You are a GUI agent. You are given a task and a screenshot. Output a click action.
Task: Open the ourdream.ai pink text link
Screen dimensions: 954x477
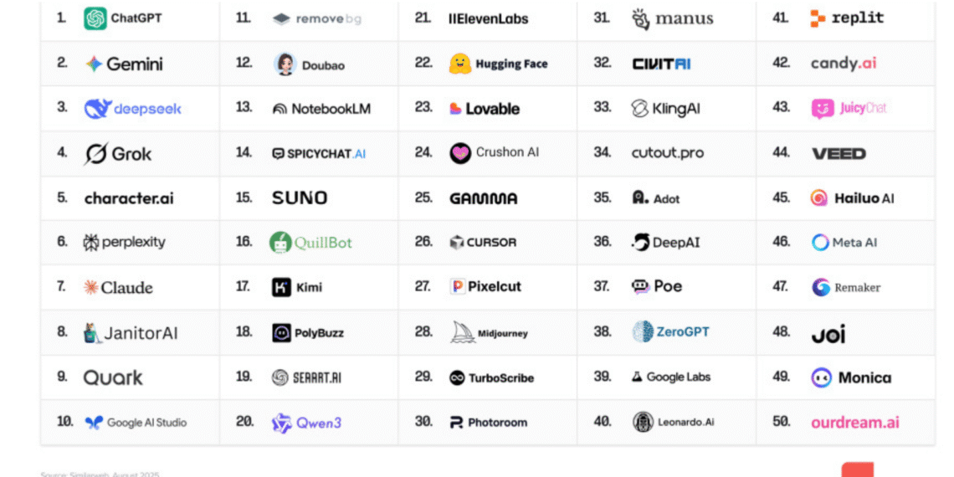[854, 423]
